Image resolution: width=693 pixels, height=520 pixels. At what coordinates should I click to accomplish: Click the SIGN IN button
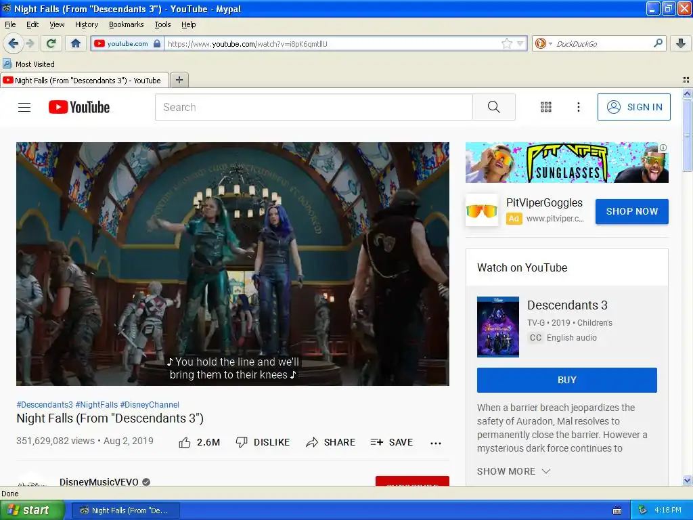633,107
